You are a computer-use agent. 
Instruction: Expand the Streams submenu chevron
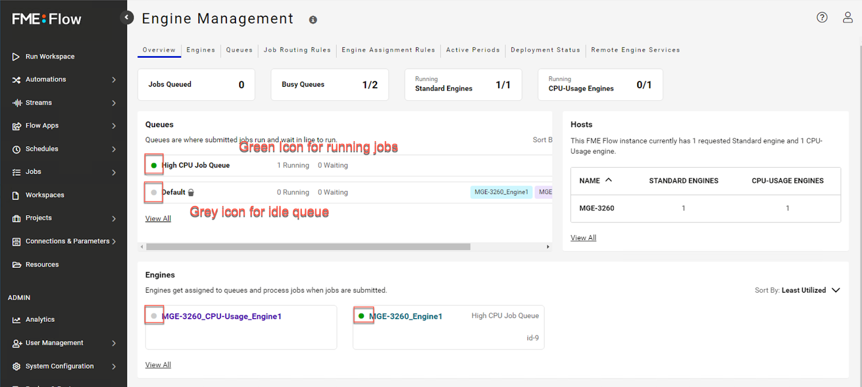click(114, 103)
